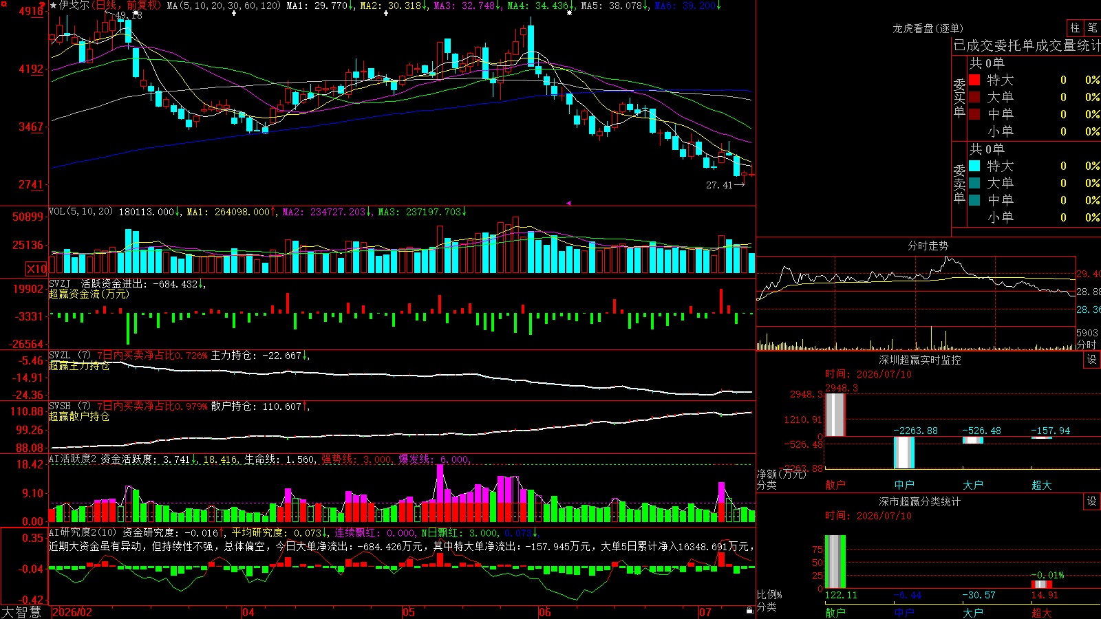Click the 超赢资金流(万元) yellow label
Viewport: 1101px width, 619px height.
pyautogui.click(x=89, y=294)
